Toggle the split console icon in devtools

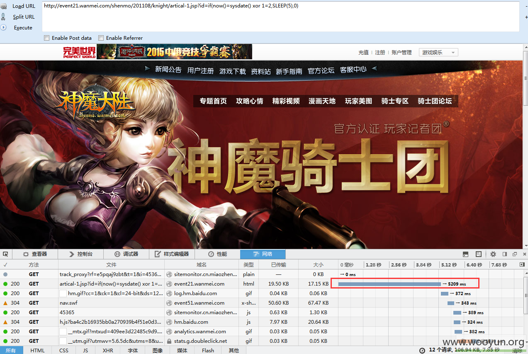[x=465, y=254]
